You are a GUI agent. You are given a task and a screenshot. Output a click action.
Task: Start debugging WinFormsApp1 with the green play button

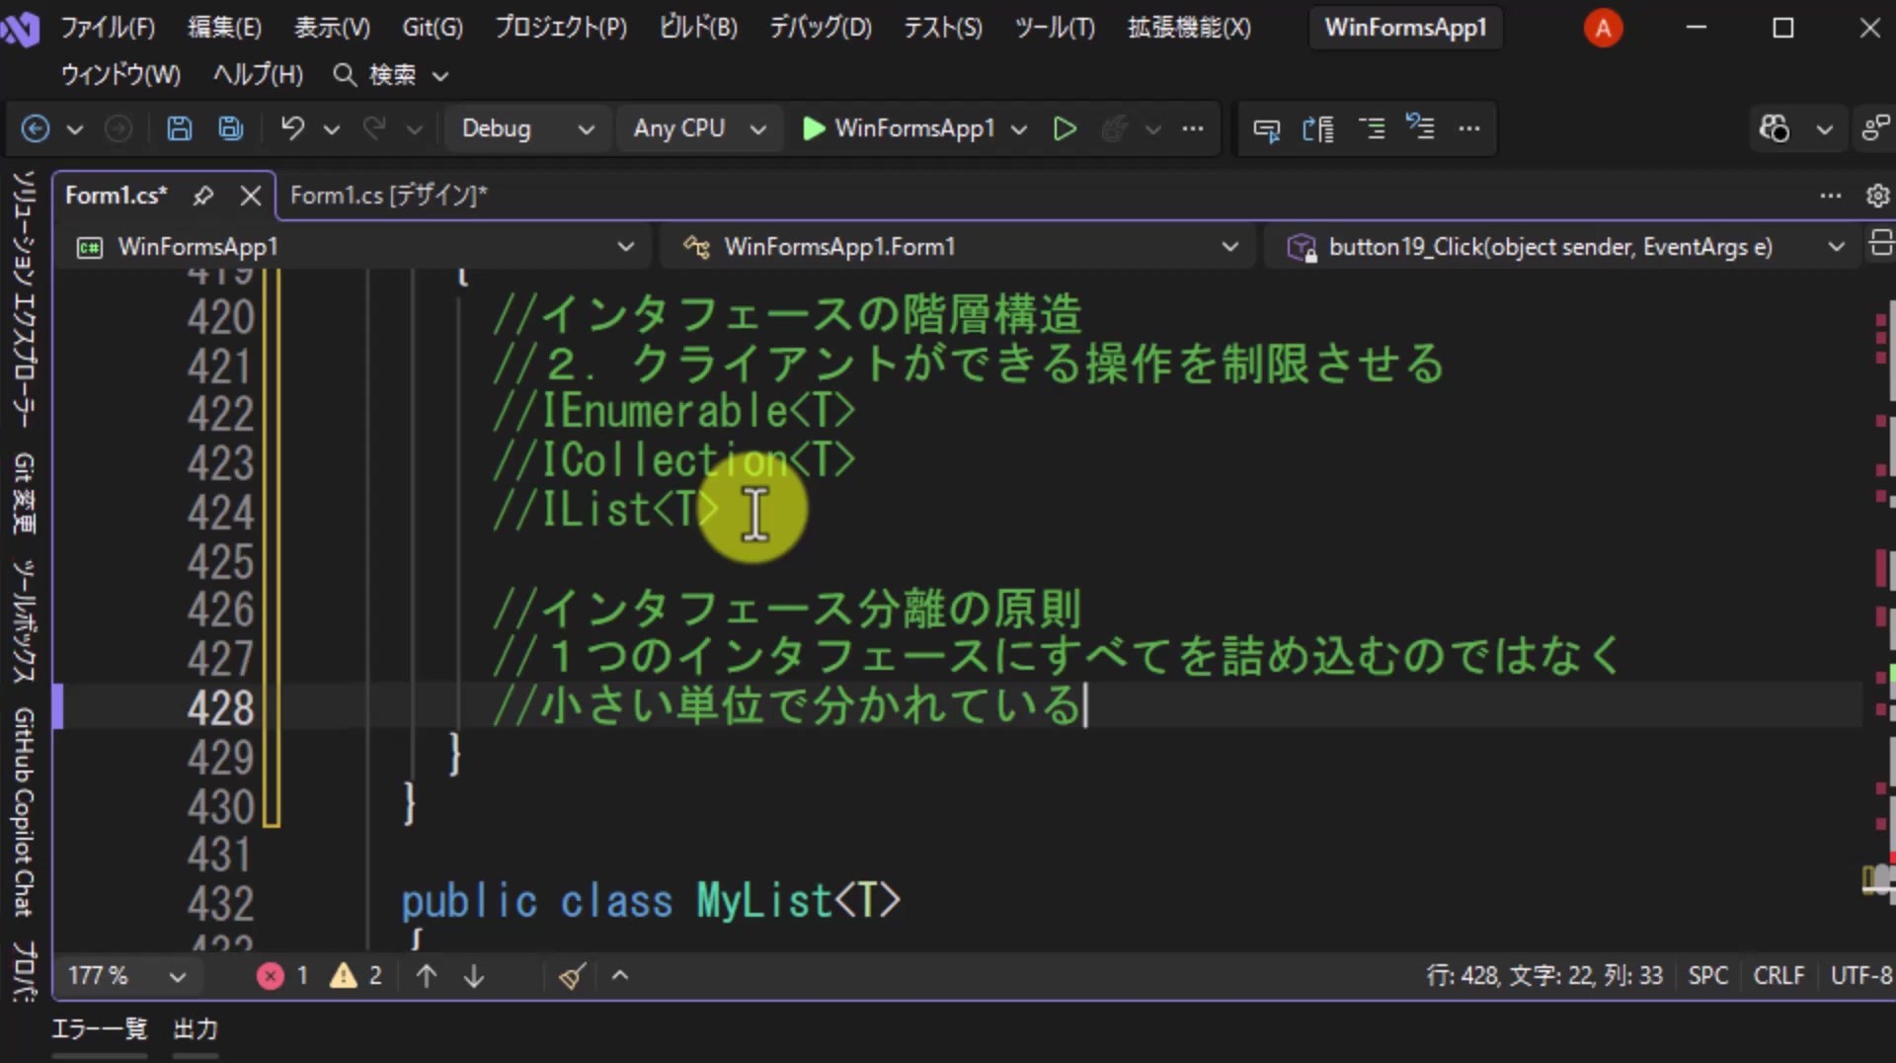813,128
